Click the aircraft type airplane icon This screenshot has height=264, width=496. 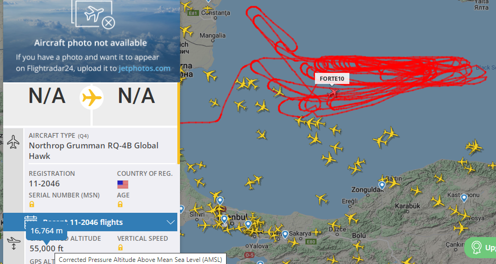tap(13, 142)
